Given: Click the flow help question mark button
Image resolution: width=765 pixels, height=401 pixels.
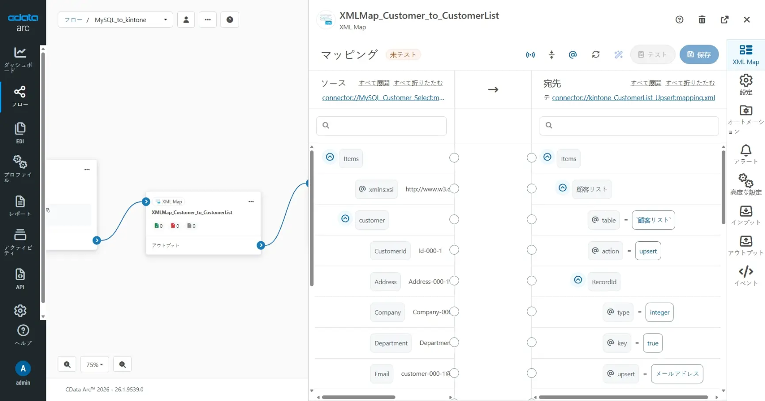Looking at the screenshot, I should point(230,19).
